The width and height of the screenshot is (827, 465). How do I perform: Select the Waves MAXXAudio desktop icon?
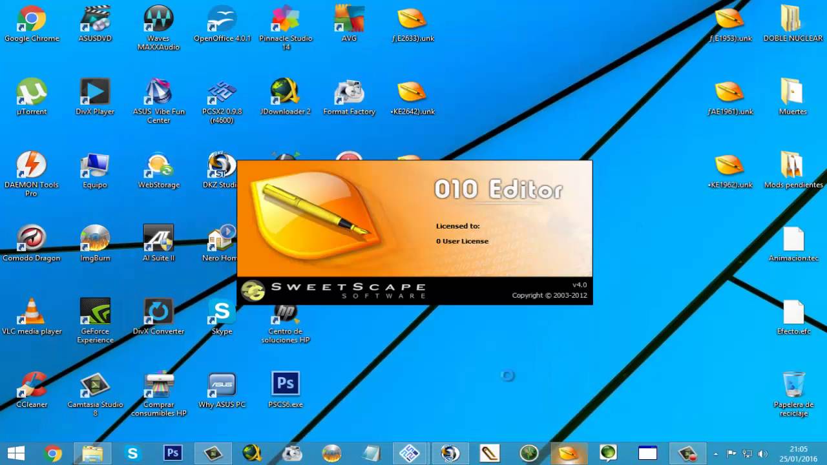click(158, 28)
